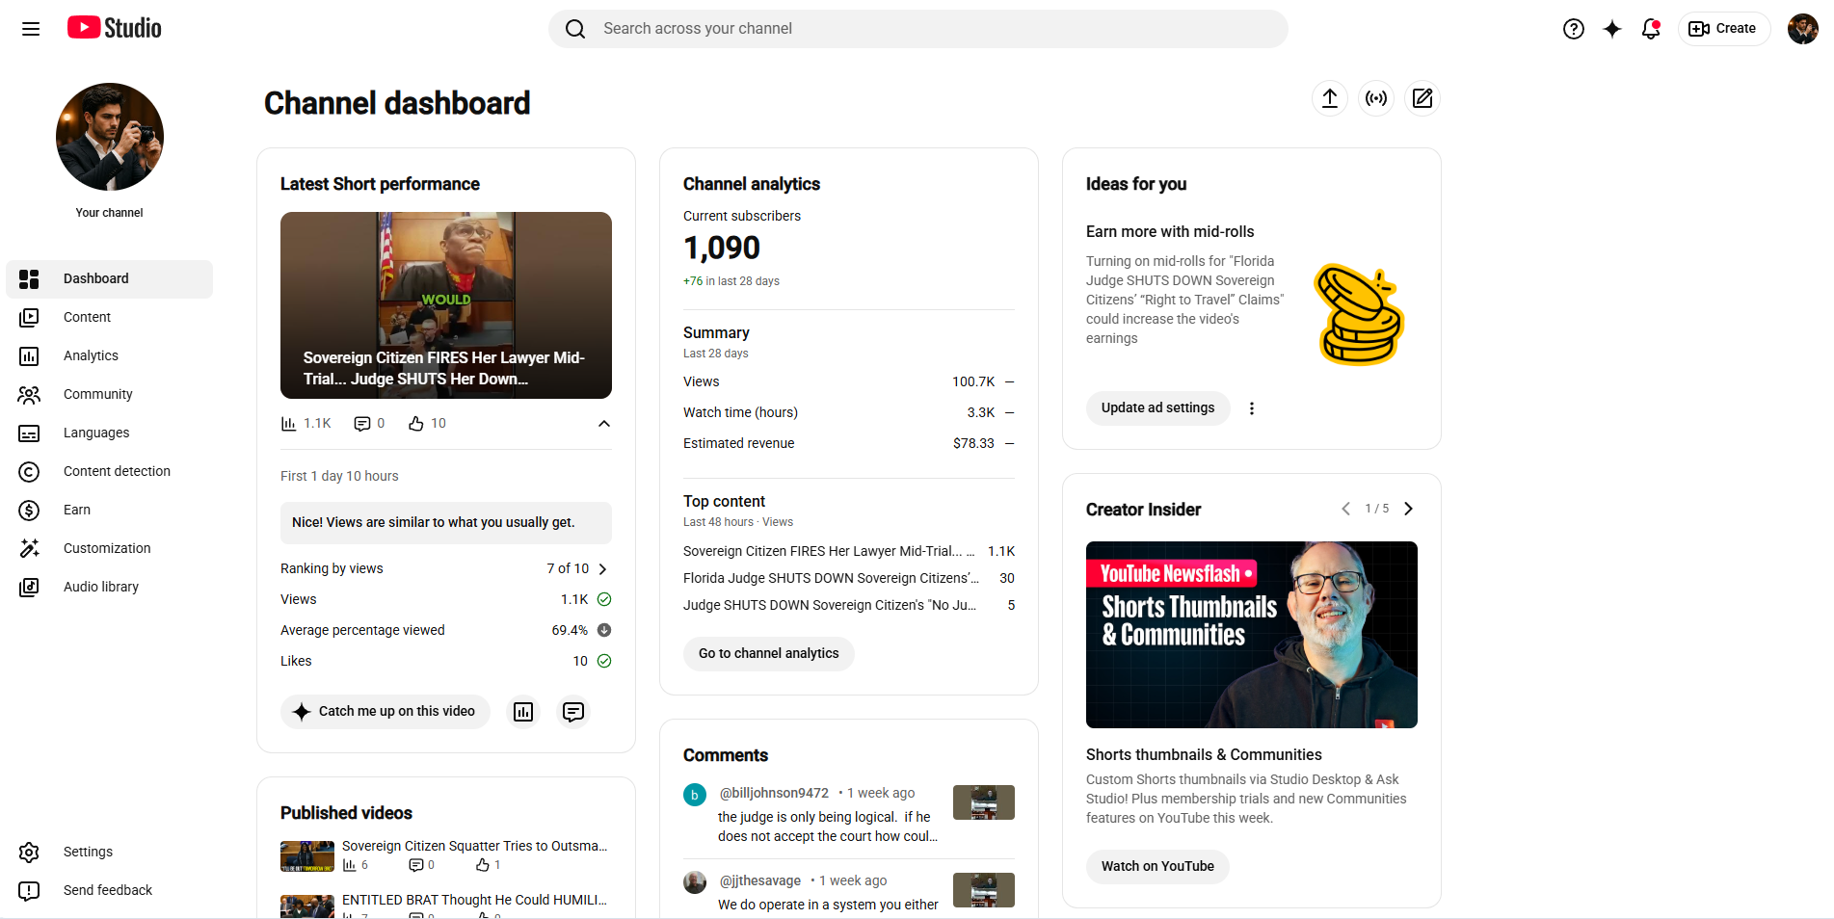Open Languages in the sidebar
Screen dimensions: 1834x919
tap(110, 433)
